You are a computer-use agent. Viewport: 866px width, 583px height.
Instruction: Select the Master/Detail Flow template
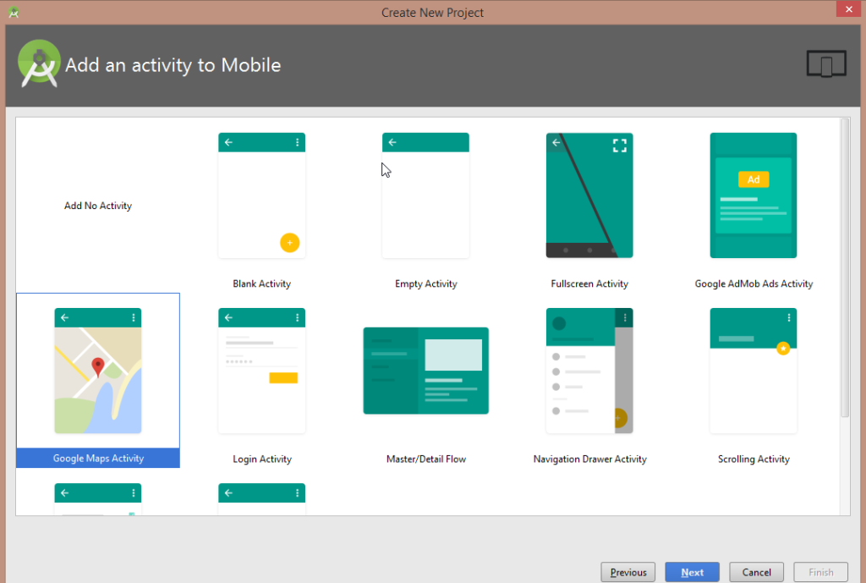pyautogui.click(x=425, y=370)
